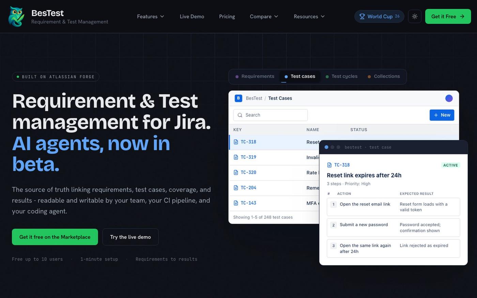Expand the Features dropdown menu

tap(150, 16)
